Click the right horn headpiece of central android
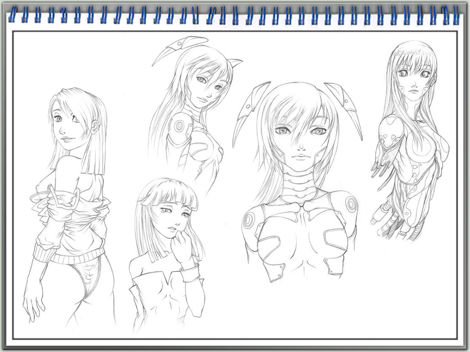 pos(347,107)
